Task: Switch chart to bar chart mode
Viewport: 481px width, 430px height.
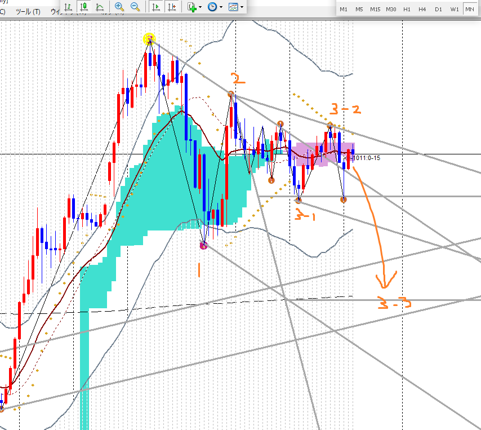Action: pos(68,7)
